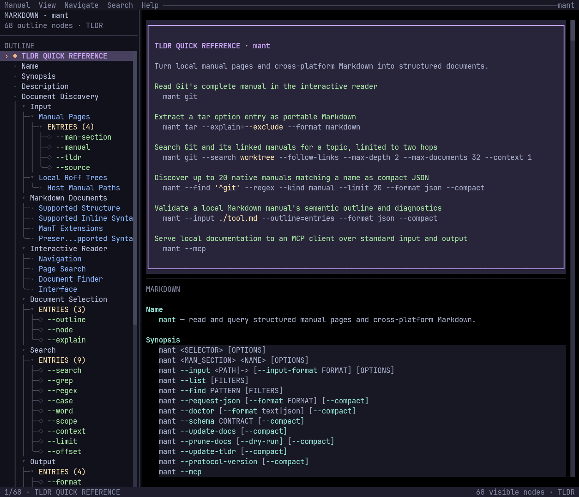
Task: Click diamond icon beside --grep
Action: click(41, 380)
